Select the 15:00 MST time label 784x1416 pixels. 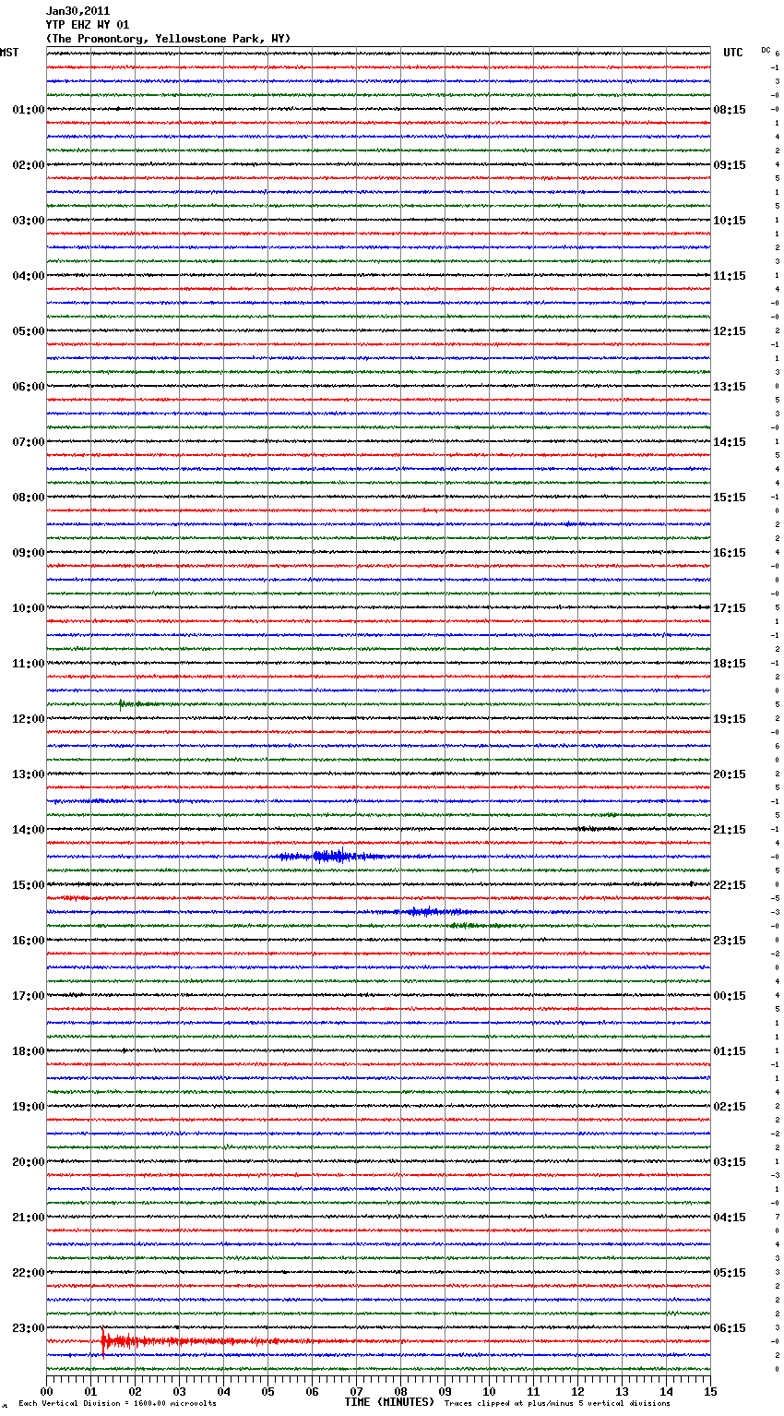pos(28,885)
